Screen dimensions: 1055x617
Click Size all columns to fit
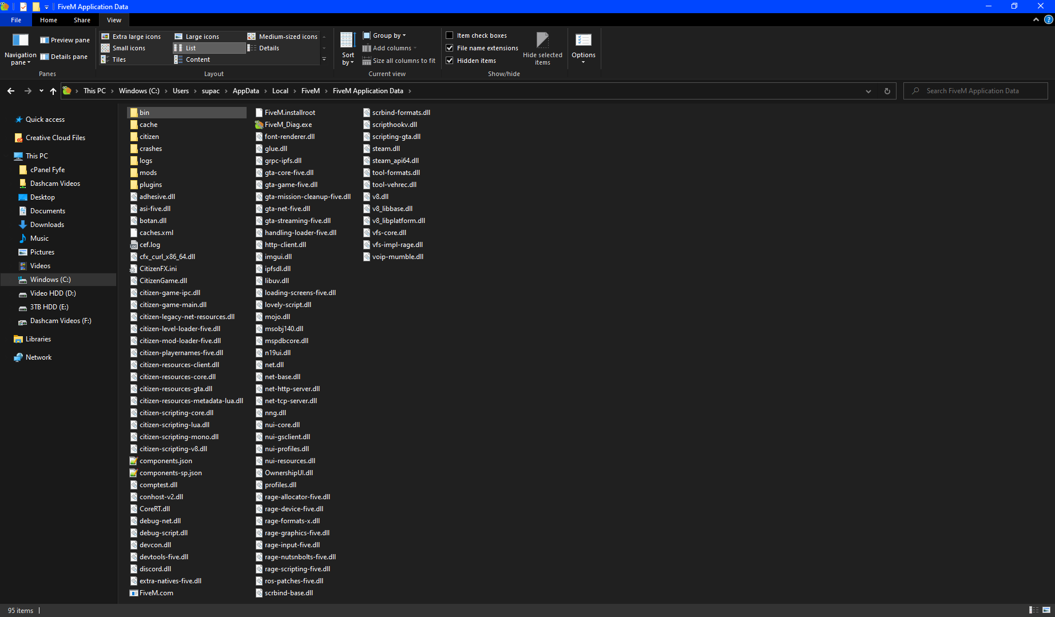pyautogui.click(x=399, y=61)
